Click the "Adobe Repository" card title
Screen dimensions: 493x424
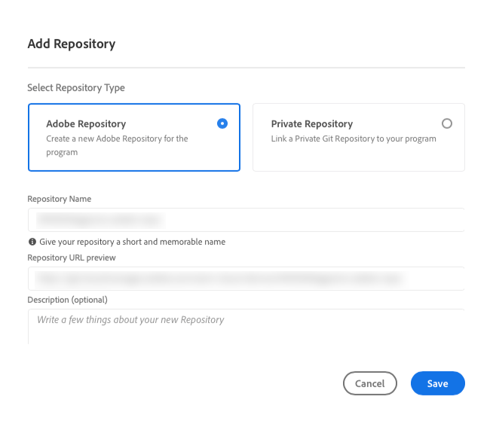(86, 124)
